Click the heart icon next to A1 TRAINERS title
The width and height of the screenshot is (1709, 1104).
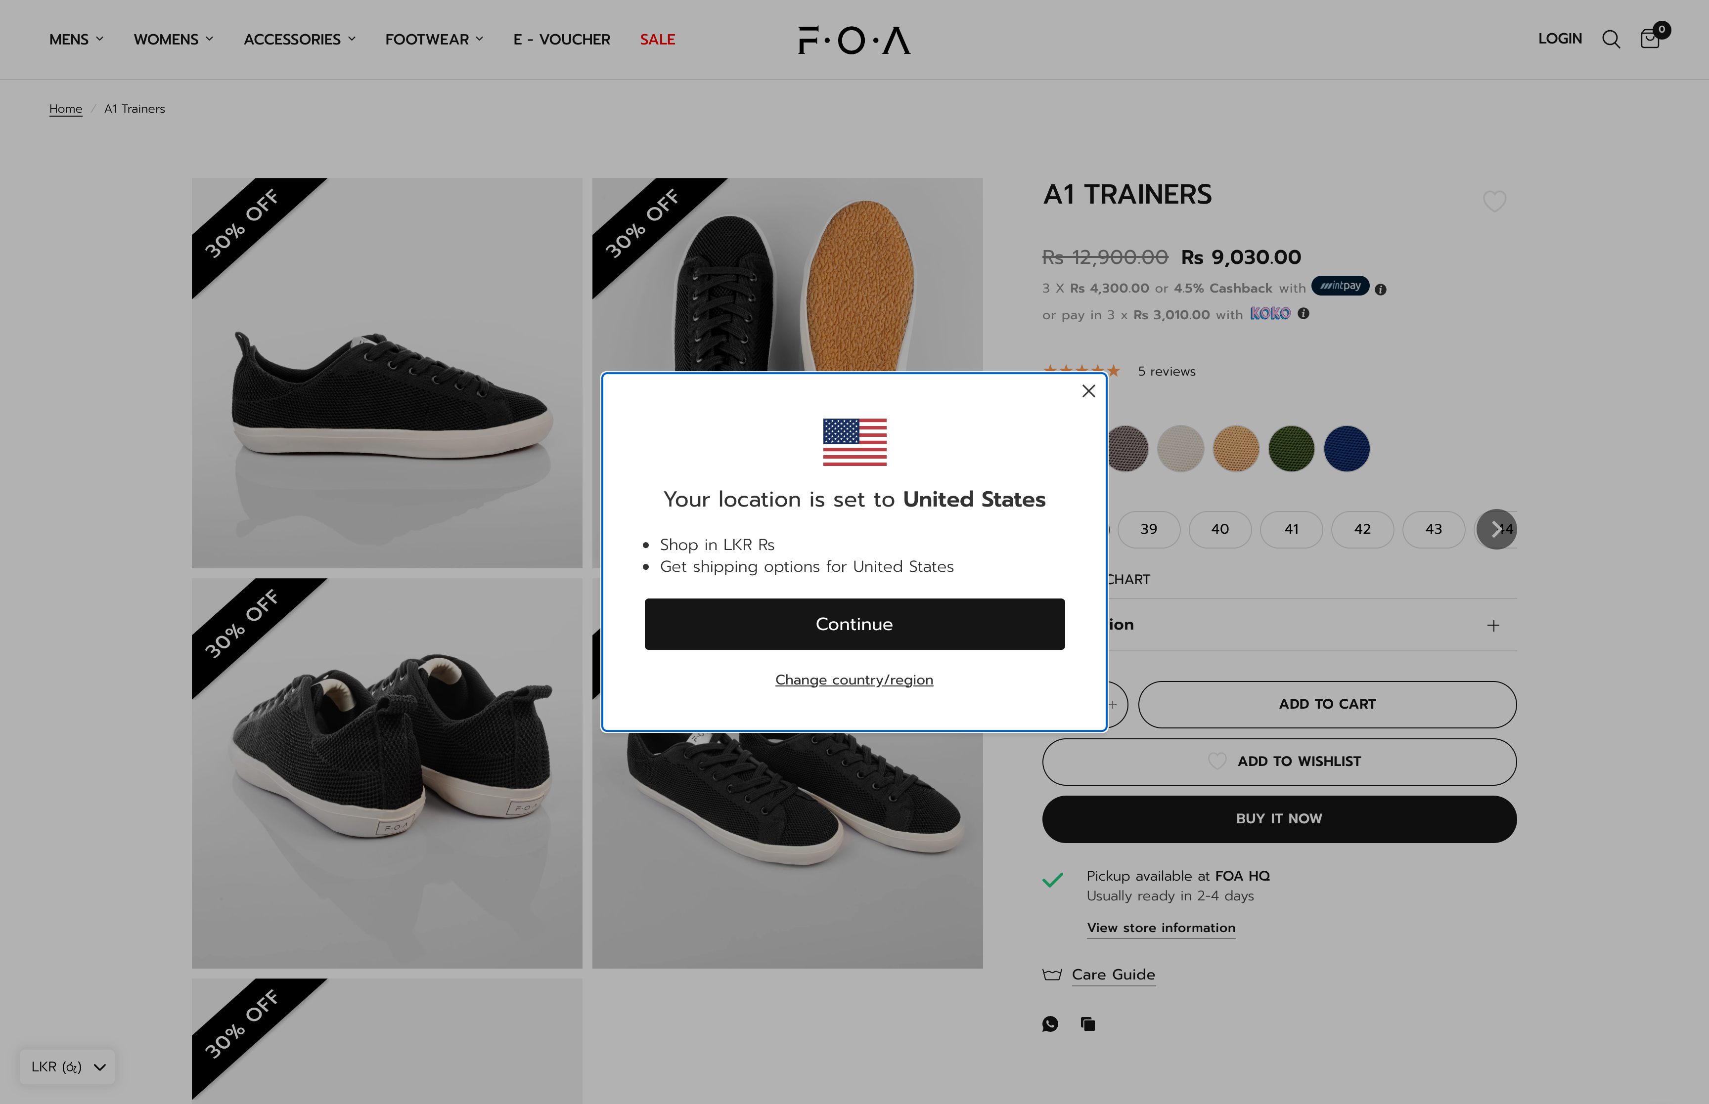[x=1494, y=202]
